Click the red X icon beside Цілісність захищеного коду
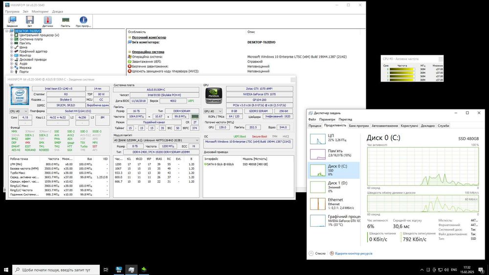Screen dimensions: 489x275 click(x=130, y=71)
